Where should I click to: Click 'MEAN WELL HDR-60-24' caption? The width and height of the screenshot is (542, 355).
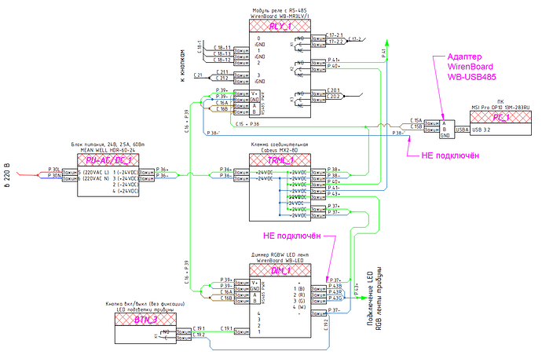point(108,150)
